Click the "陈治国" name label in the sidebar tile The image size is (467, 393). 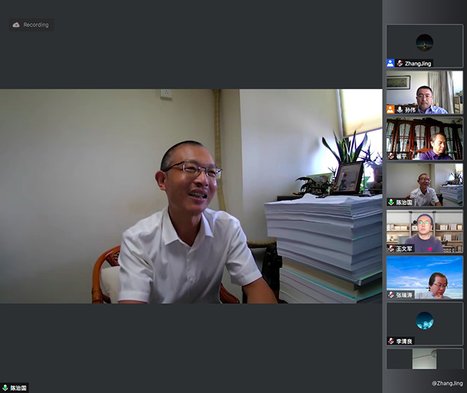(404, 203)
